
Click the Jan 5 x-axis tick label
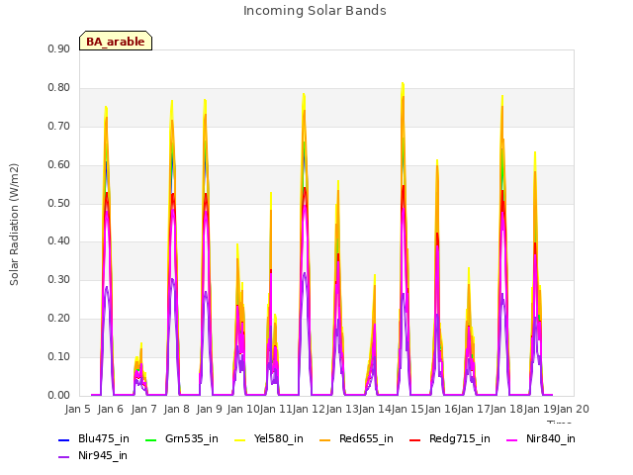tap(78, 409)
